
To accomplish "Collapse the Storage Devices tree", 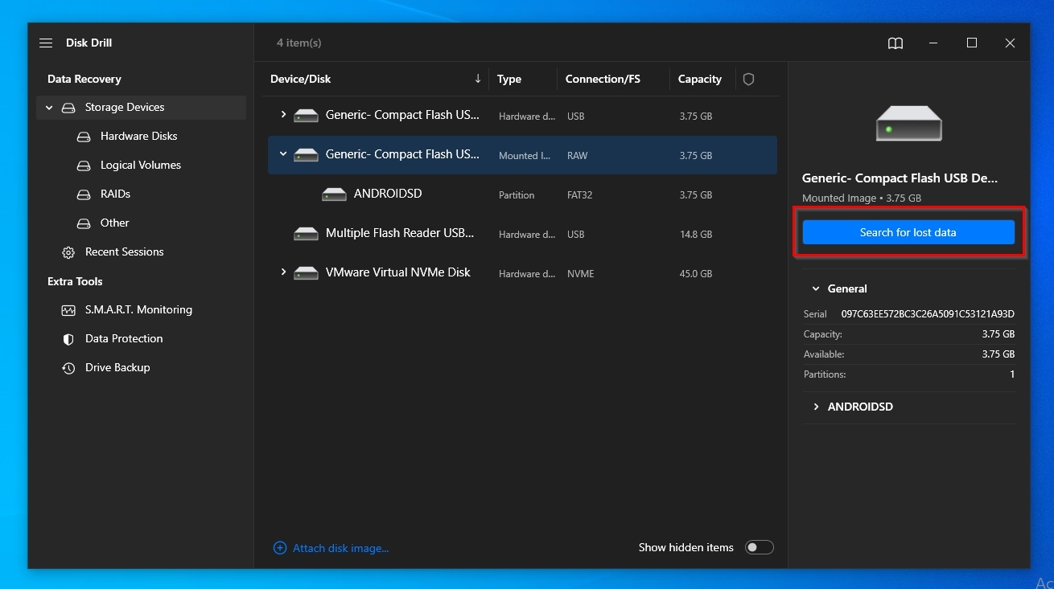I will (x=49, y=108).
